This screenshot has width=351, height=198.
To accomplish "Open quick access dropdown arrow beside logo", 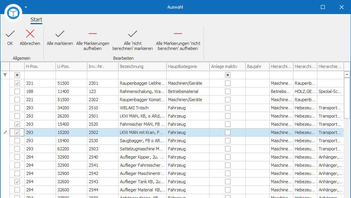I will 26,7.
